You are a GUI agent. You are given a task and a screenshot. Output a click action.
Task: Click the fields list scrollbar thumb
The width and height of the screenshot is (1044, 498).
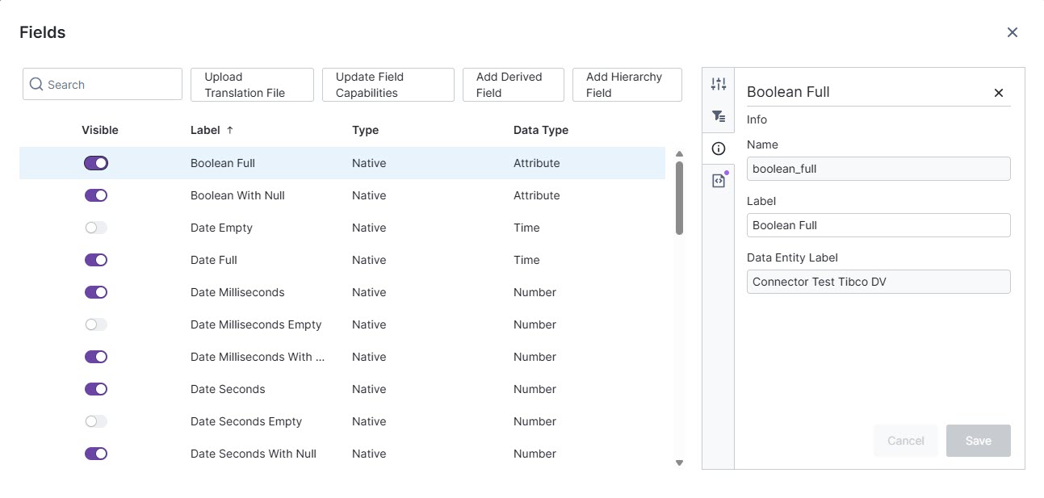(679, 198)
